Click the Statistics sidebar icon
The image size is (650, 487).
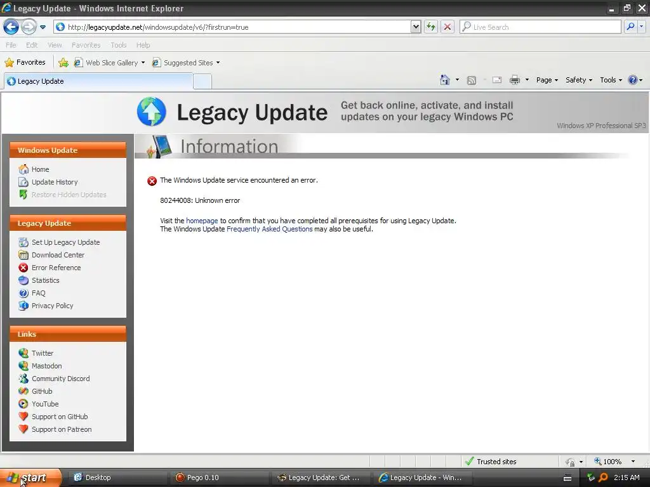[x=23, y=280]
